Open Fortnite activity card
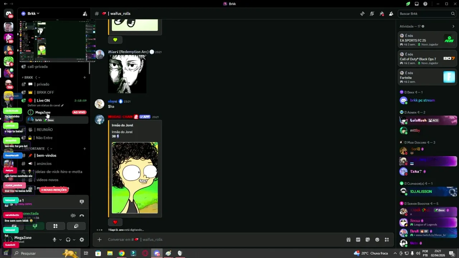Screen dimensions: 459x258 pos(427,77)
